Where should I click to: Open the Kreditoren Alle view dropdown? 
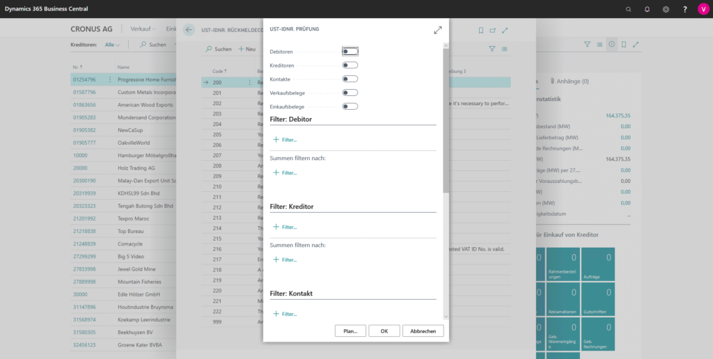pos(112,45)
